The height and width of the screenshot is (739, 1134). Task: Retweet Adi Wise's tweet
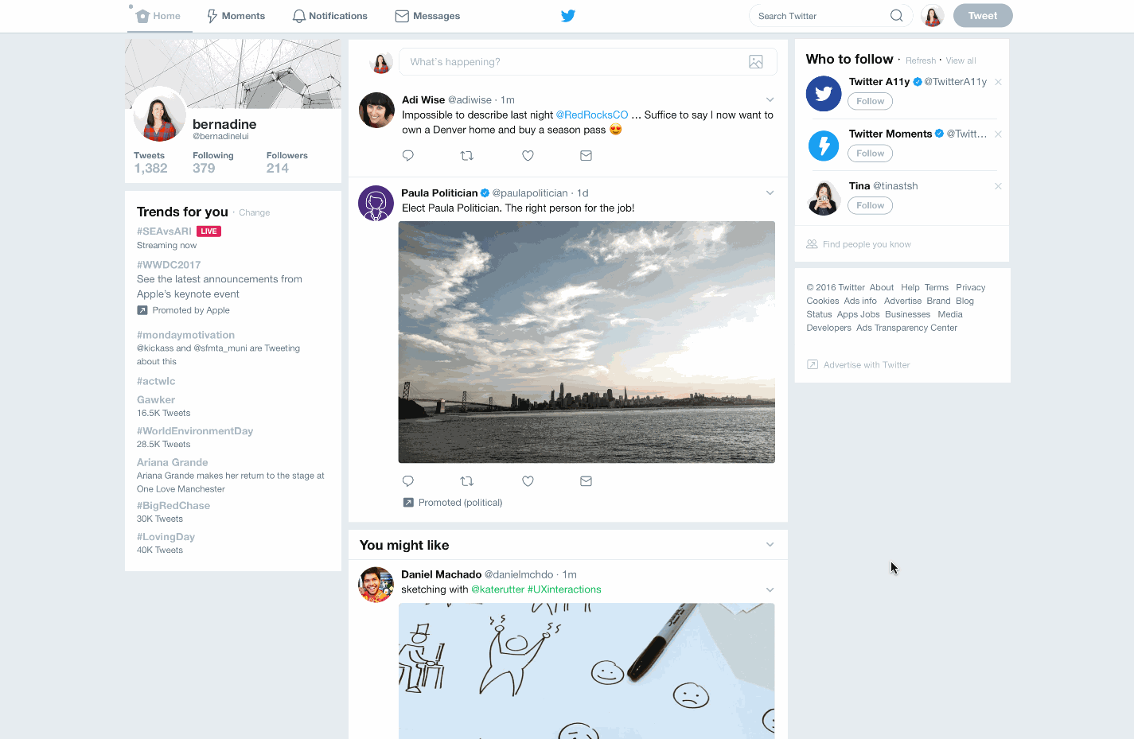(467, 156)
